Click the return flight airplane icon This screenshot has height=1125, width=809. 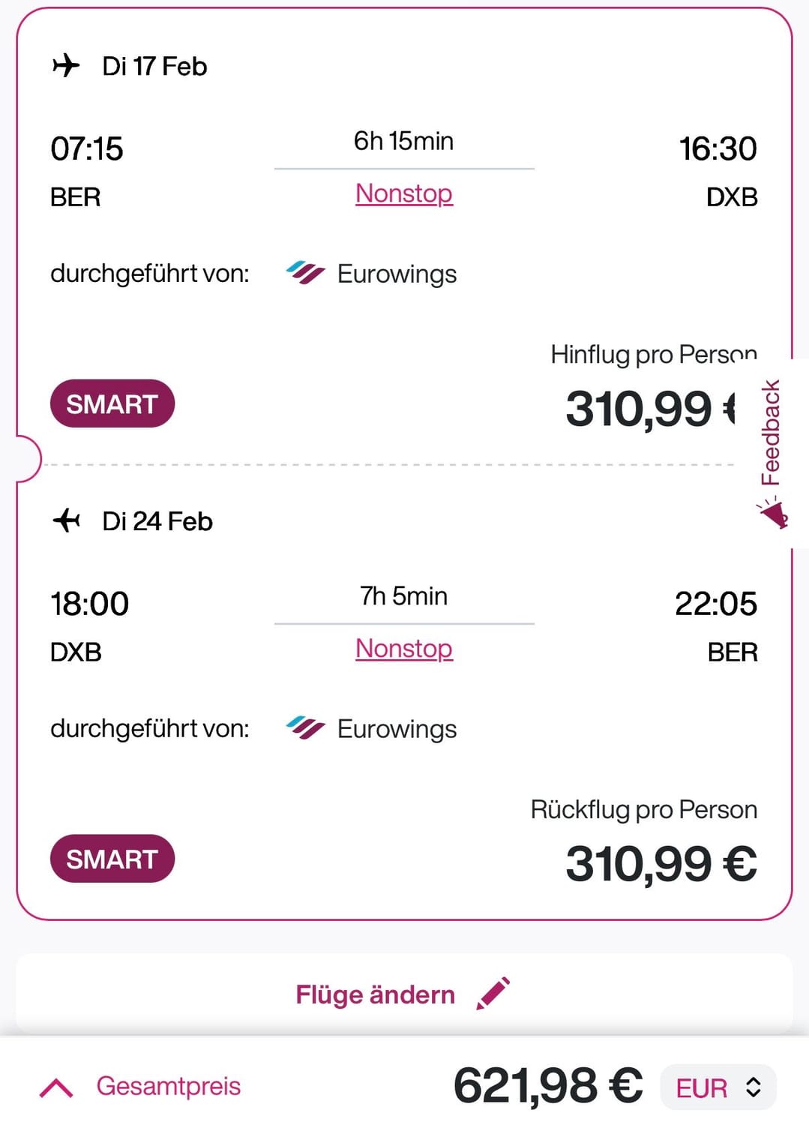66,520
